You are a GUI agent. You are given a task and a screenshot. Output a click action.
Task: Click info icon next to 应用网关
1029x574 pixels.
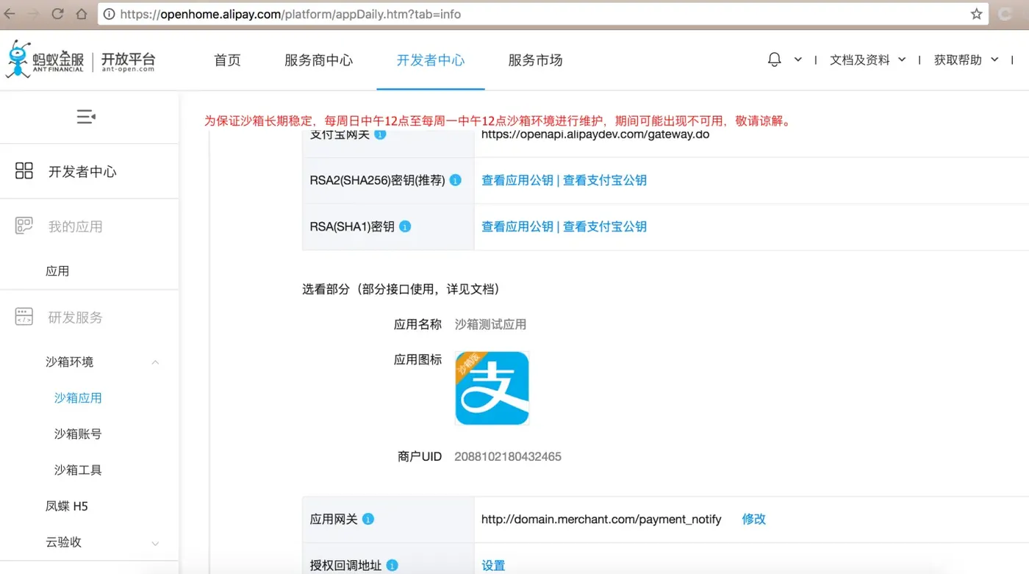(368, 519)
